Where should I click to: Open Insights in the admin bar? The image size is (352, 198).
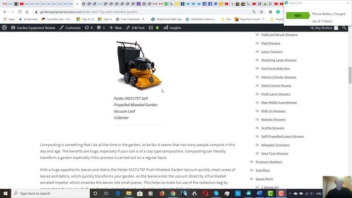point(172,28)
